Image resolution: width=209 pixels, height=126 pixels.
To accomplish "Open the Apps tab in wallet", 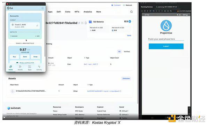I will pos(30,68).
